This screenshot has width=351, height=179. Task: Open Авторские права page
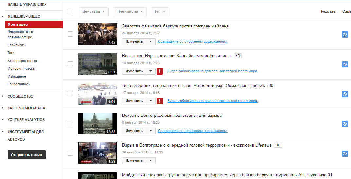point(22,61)
